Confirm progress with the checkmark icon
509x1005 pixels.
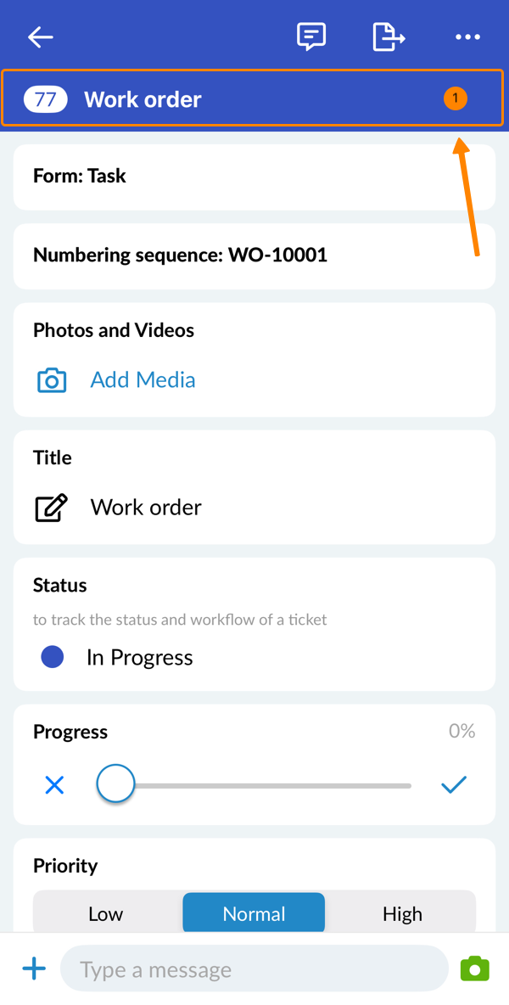(x=454, y=785)
